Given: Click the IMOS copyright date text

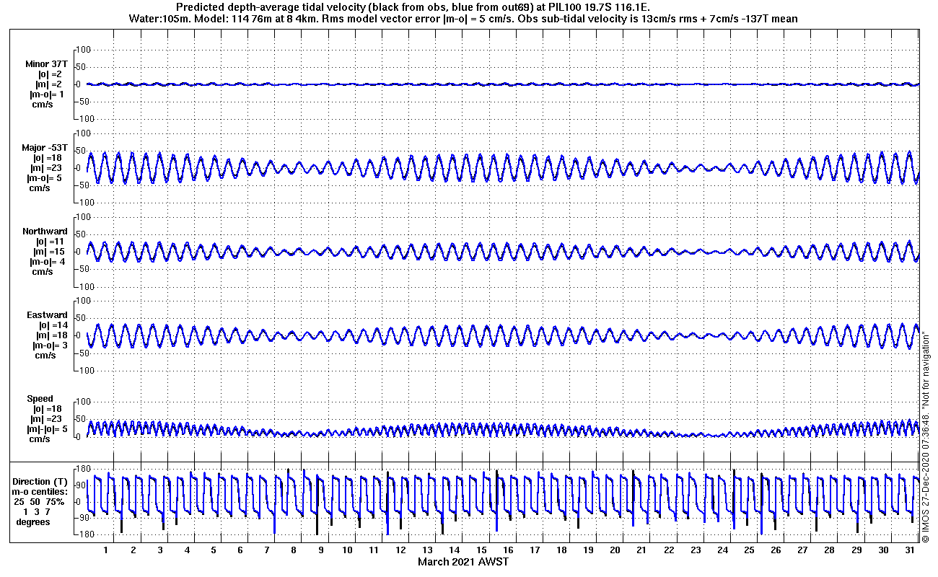Looking at the screenshot, I should click(925, 480).
